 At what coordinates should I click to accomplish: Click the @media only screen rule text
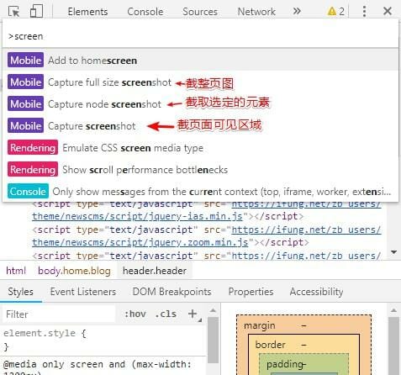pyautogui.click(x=98, y=364)
